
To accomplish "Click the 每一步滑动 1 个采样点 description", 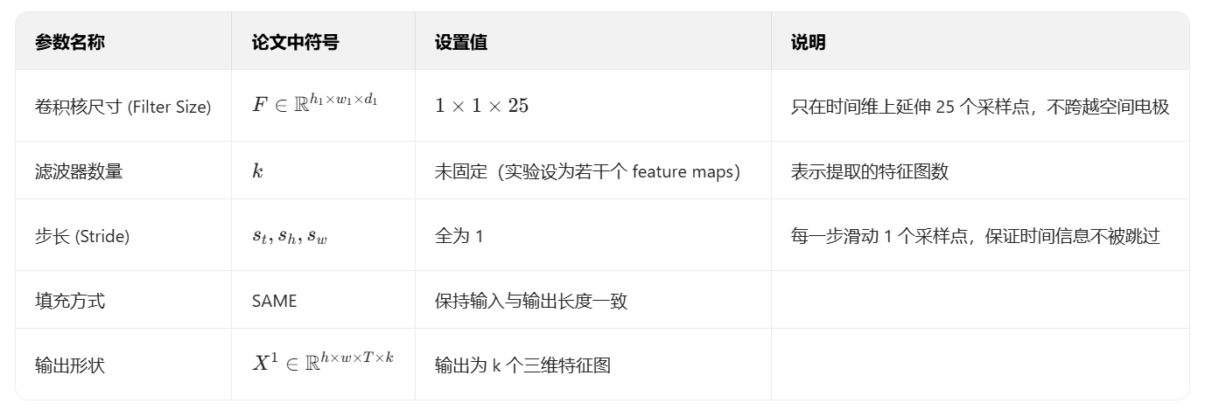I will 975,236.
